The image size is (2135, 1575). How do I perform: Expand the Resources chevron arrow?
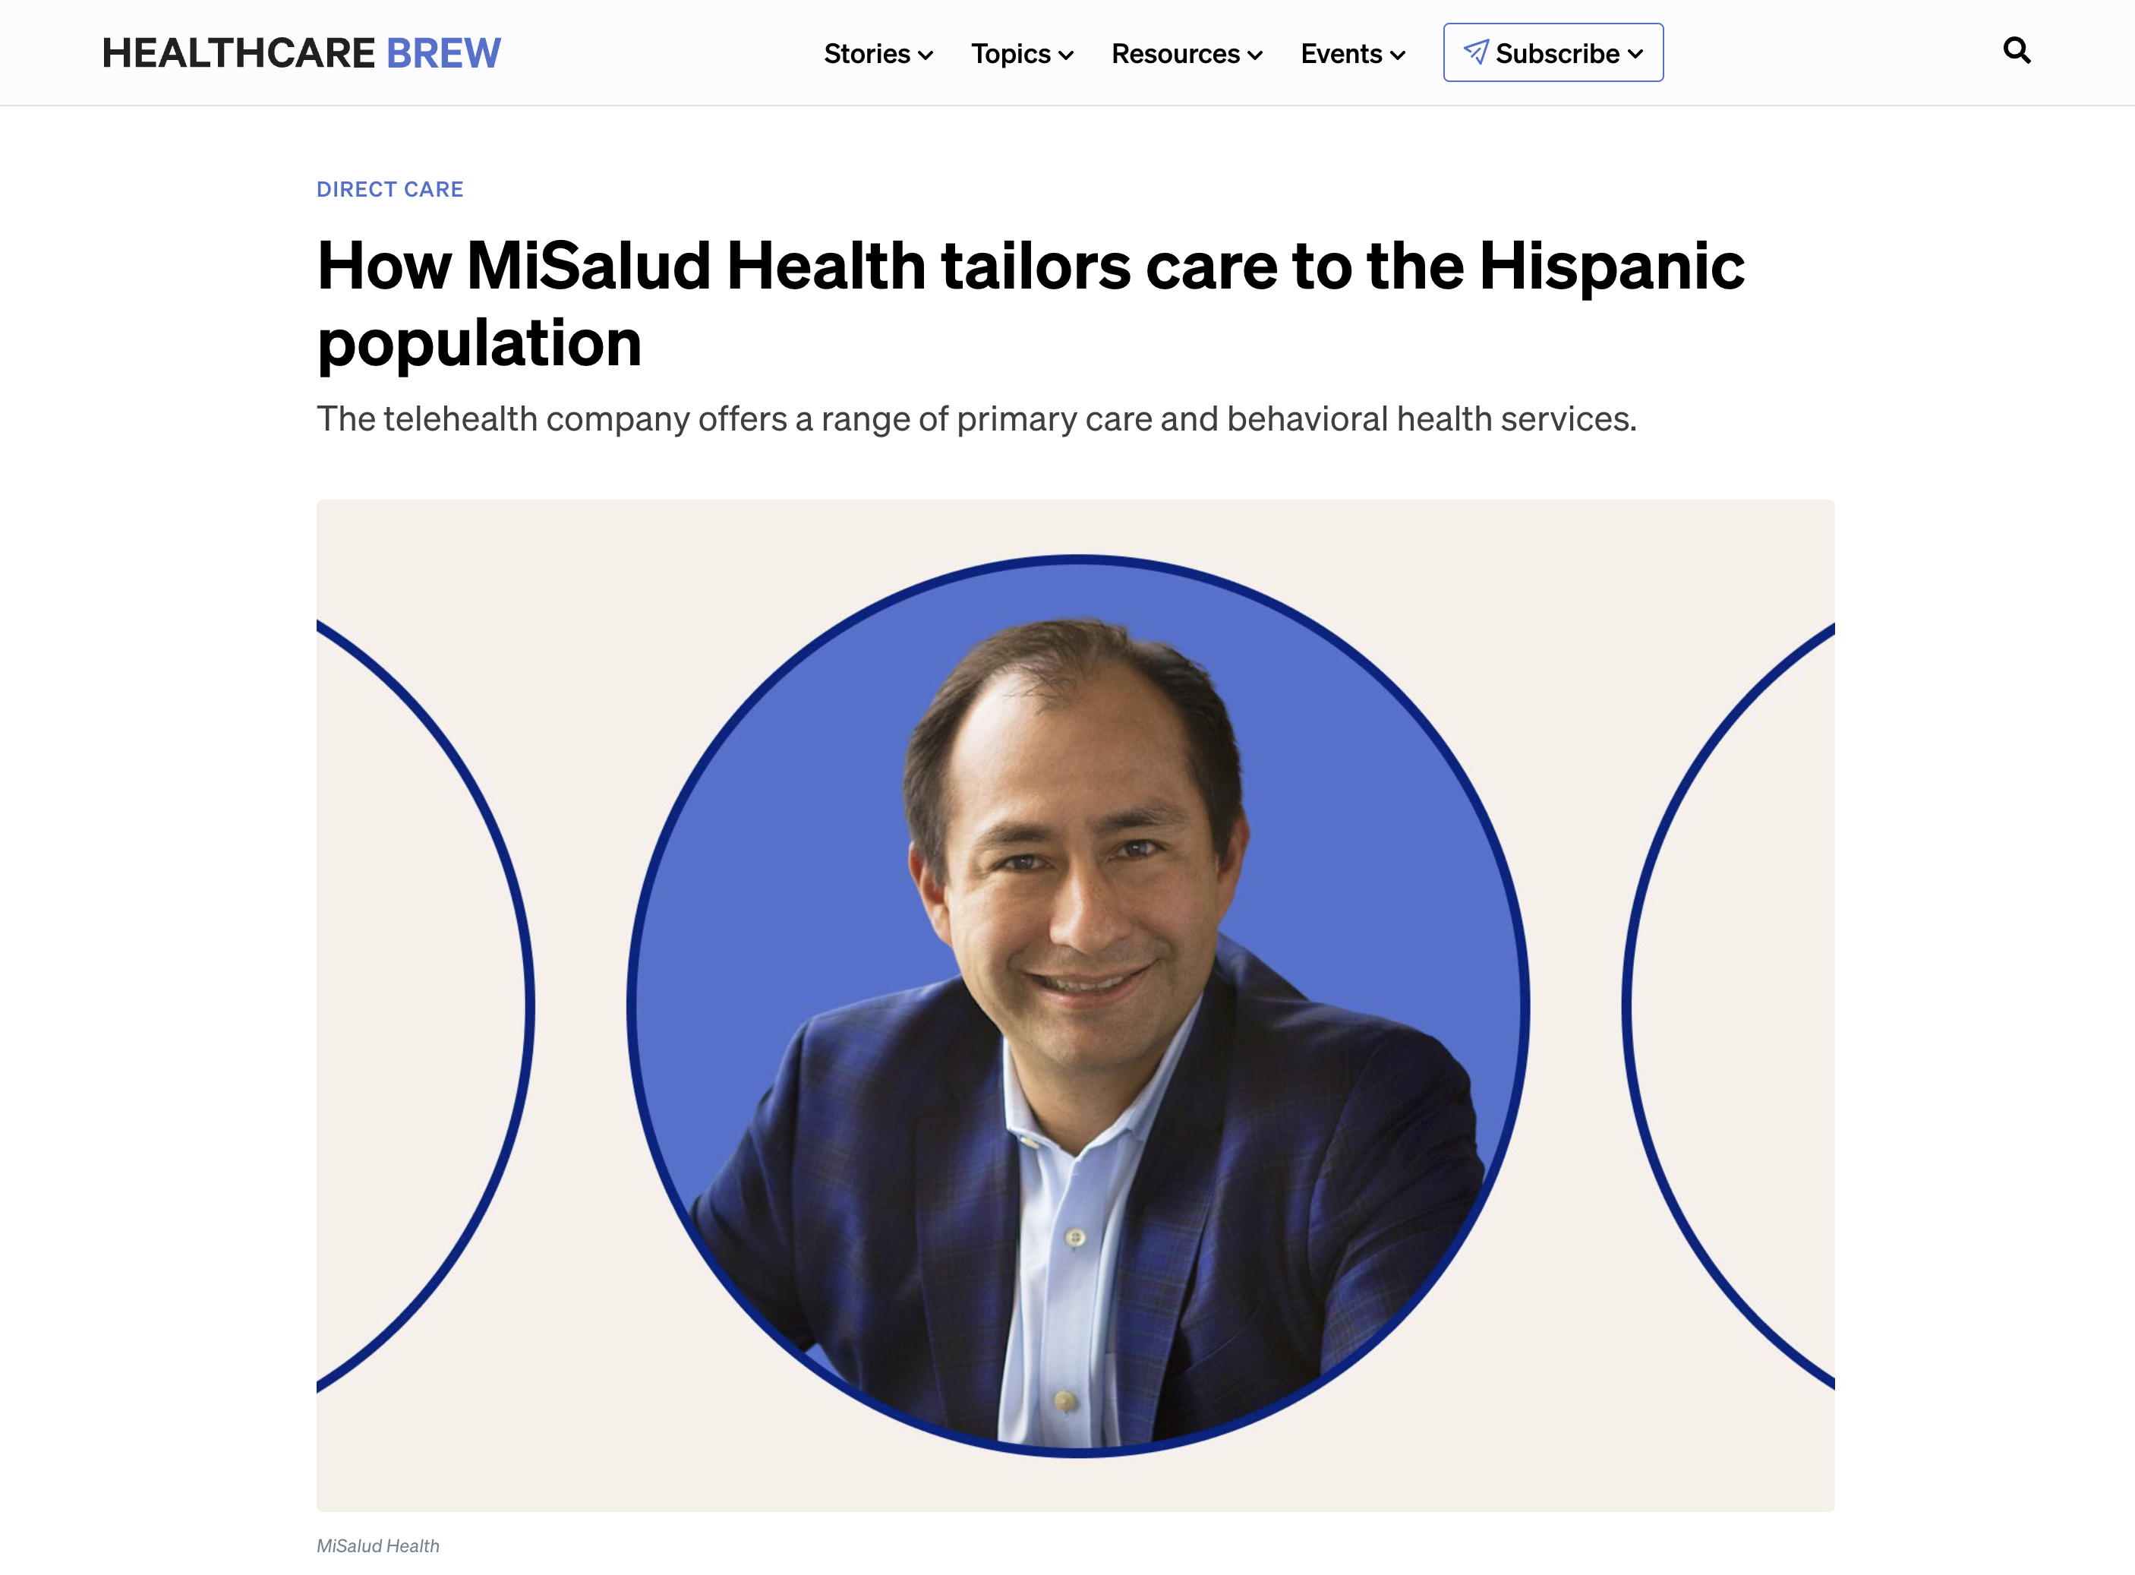(1254, 55)
